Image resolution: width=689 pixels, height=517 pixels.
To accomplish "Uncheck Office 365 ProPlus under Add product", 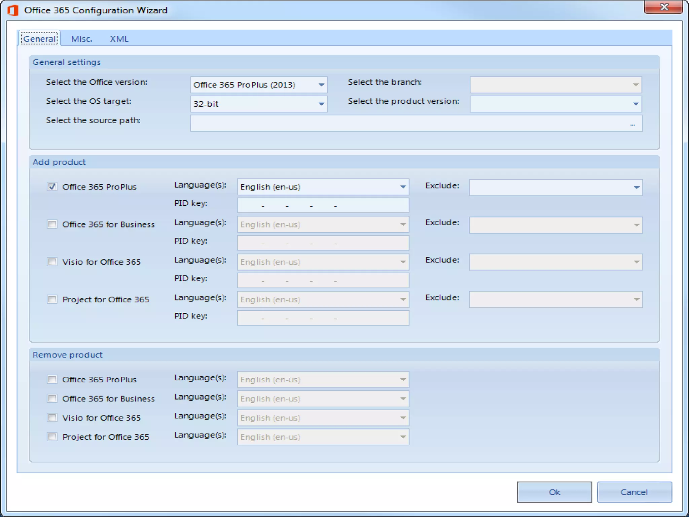I will tap(52, 187).
